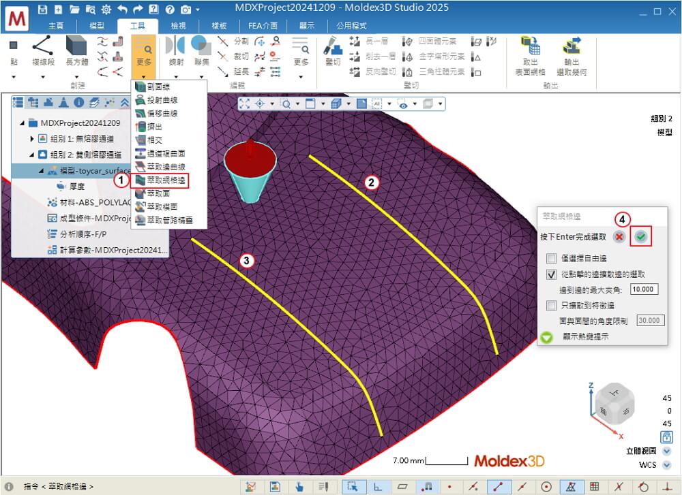
Task: Click the pointing hand icon in the status bar
Action: 299,487
